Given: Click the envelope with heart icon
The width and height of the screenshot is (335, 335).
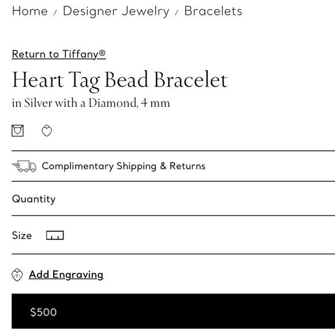Looking at the screenshot, I should (x=17, y=131).
